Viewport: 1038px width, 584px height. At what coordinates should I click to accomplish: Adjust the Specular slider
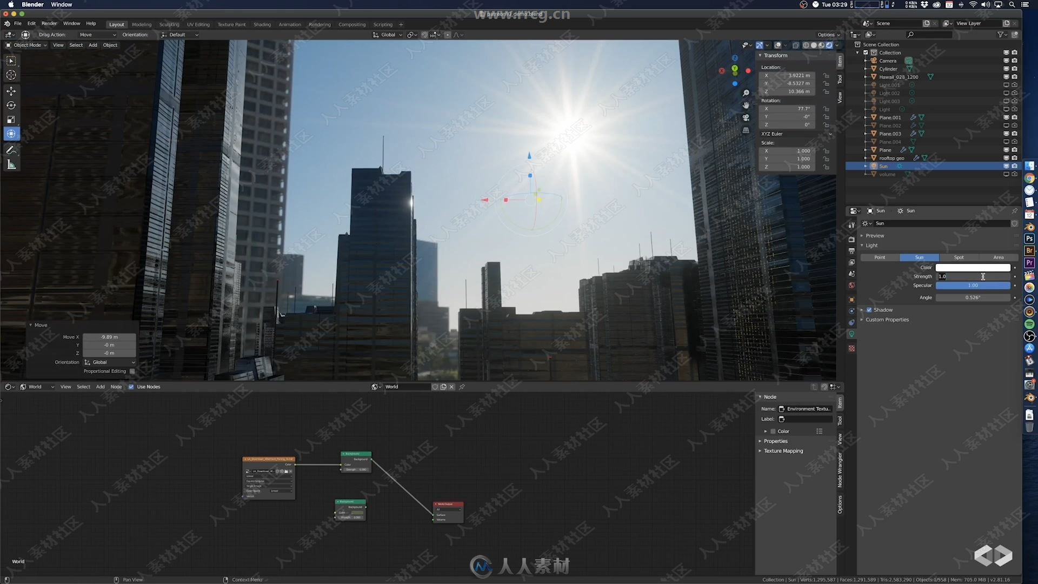pos(973,286)
